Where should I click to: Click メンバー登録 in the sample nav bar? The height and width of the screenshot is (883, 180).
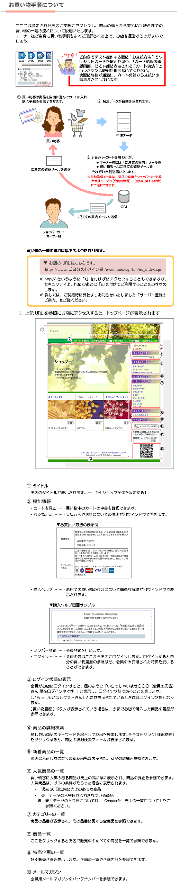click(132, 341)
